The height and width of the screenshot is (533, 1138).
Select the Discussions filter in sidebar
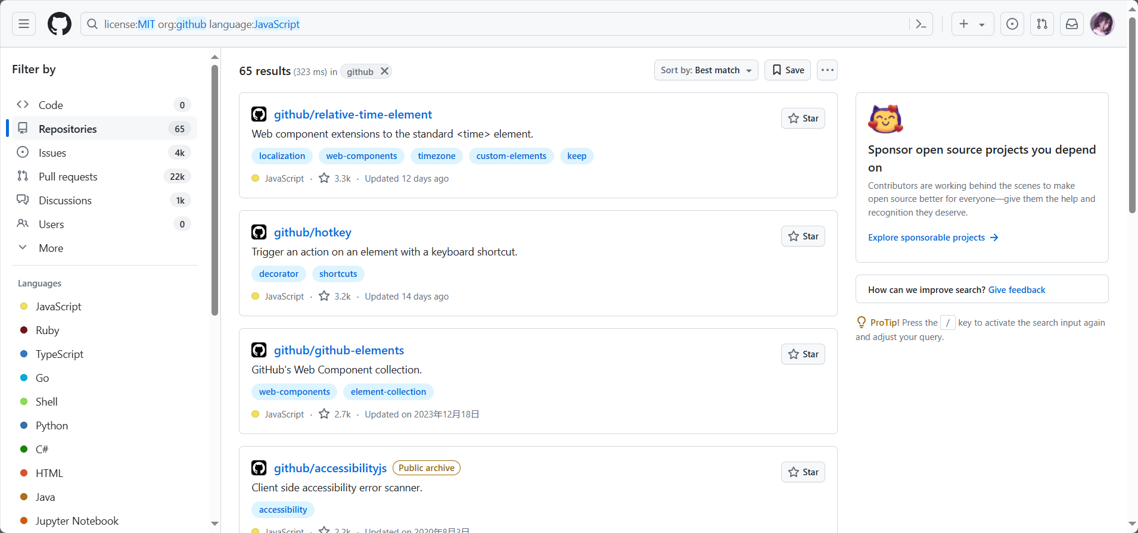tap(65, 200)
